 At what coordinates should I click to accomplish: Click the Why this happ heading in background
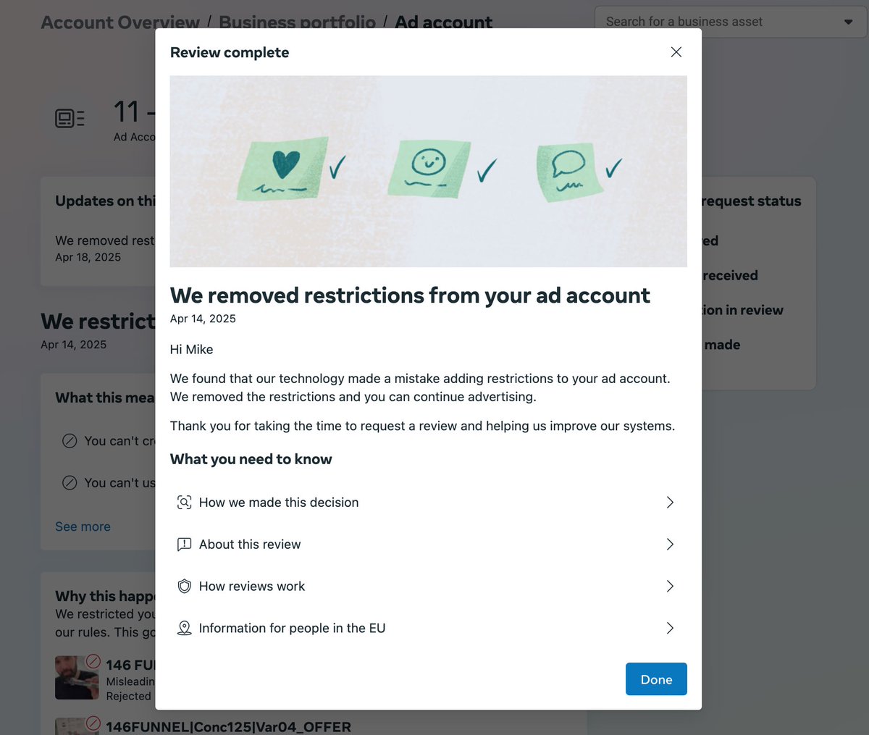pyautogui.click(x=105, y=596)
